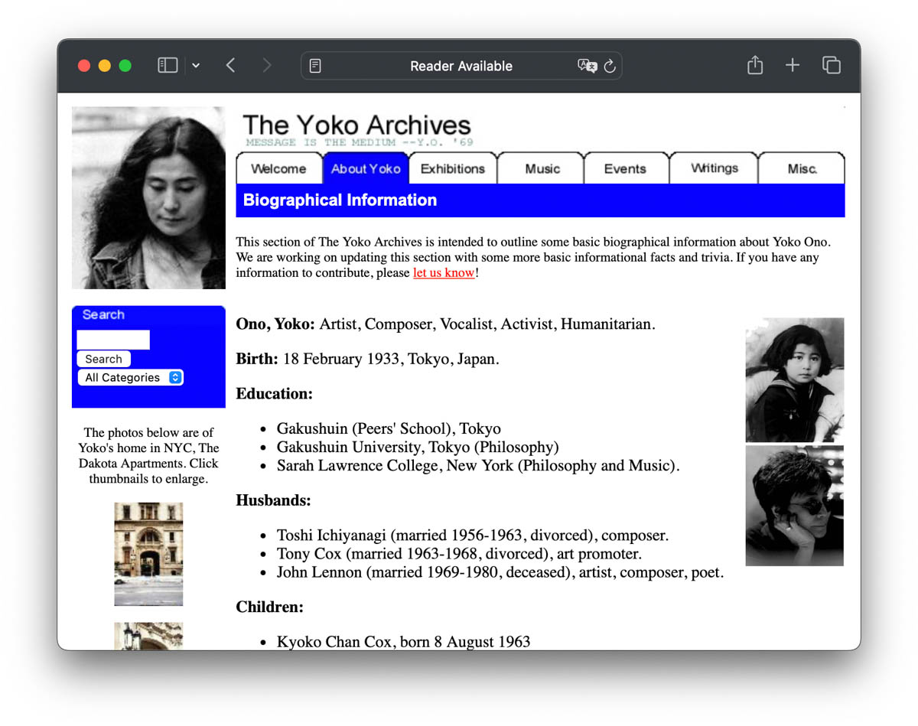Open the sidebar chevron dropdown
This screenshot has height=726, width=918.
(196, 65)
